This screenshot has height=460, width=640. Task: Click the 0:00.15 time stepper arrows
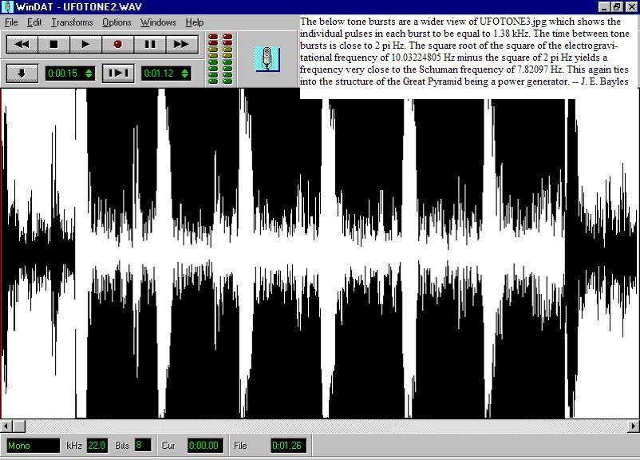(89, 73)
